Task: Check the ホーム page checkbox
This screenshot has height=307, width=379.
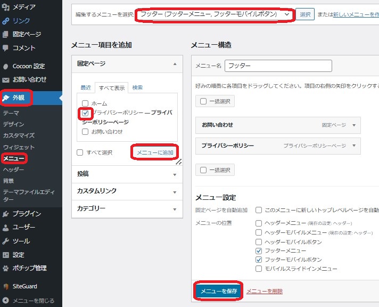Action: pyautogui.click(x=85, y=103)
